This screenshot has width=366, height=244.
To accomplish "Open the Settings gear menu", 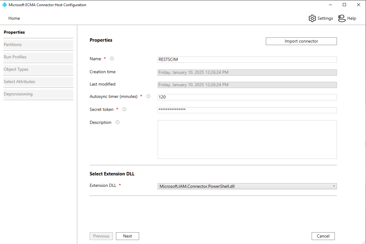I will [320, 18].
